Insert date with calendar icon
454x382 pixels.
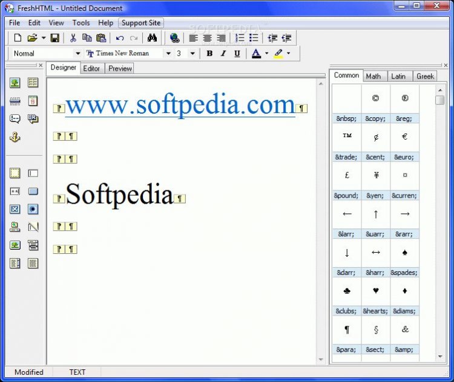click(x=33, y=101)
